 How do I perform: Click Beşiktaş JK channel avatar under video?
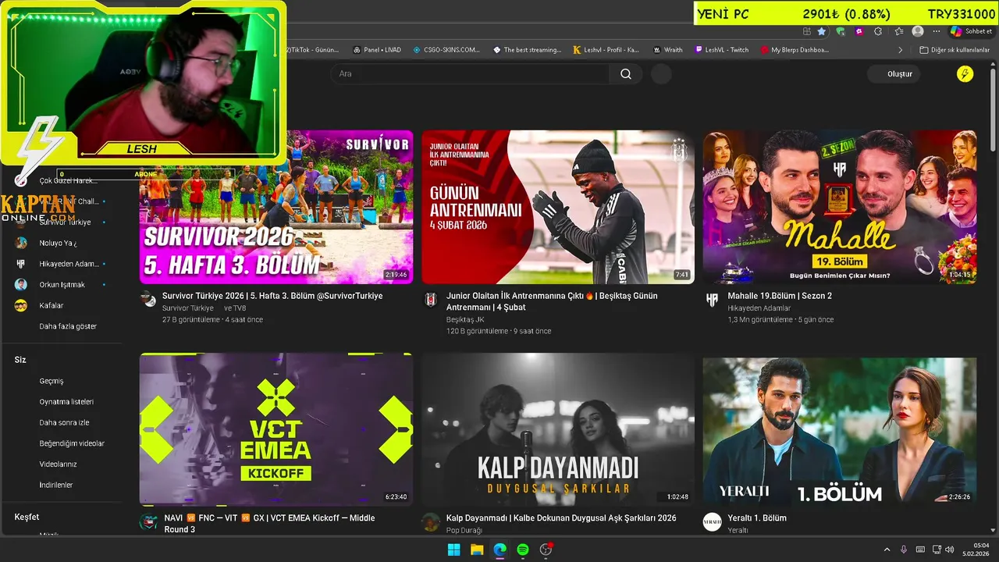[431, 300]
